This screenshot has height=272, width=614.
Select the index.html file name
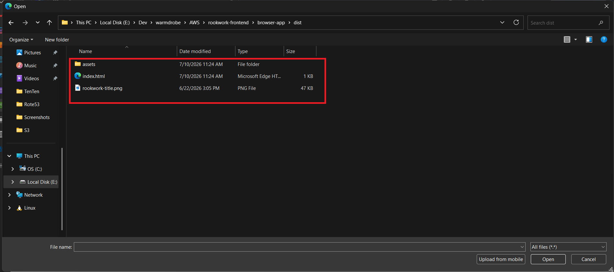(x=94, y=76)
